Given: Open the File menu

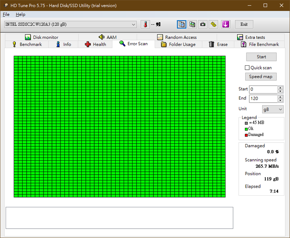Looking at the screenshot, I should (x=6, y=15).
